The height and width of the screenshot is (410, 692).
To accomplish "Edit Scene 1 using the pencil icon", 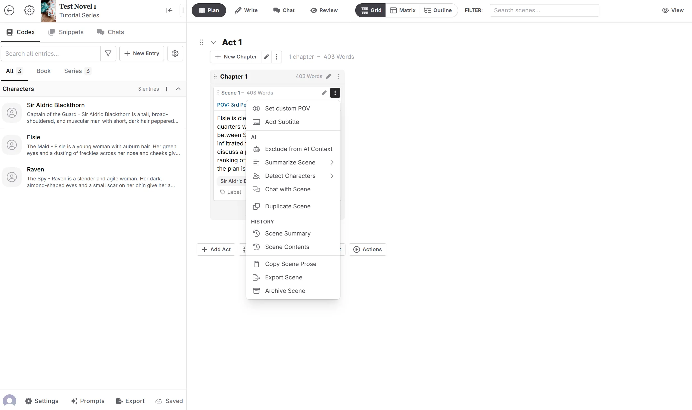I will tap(324, 93).
